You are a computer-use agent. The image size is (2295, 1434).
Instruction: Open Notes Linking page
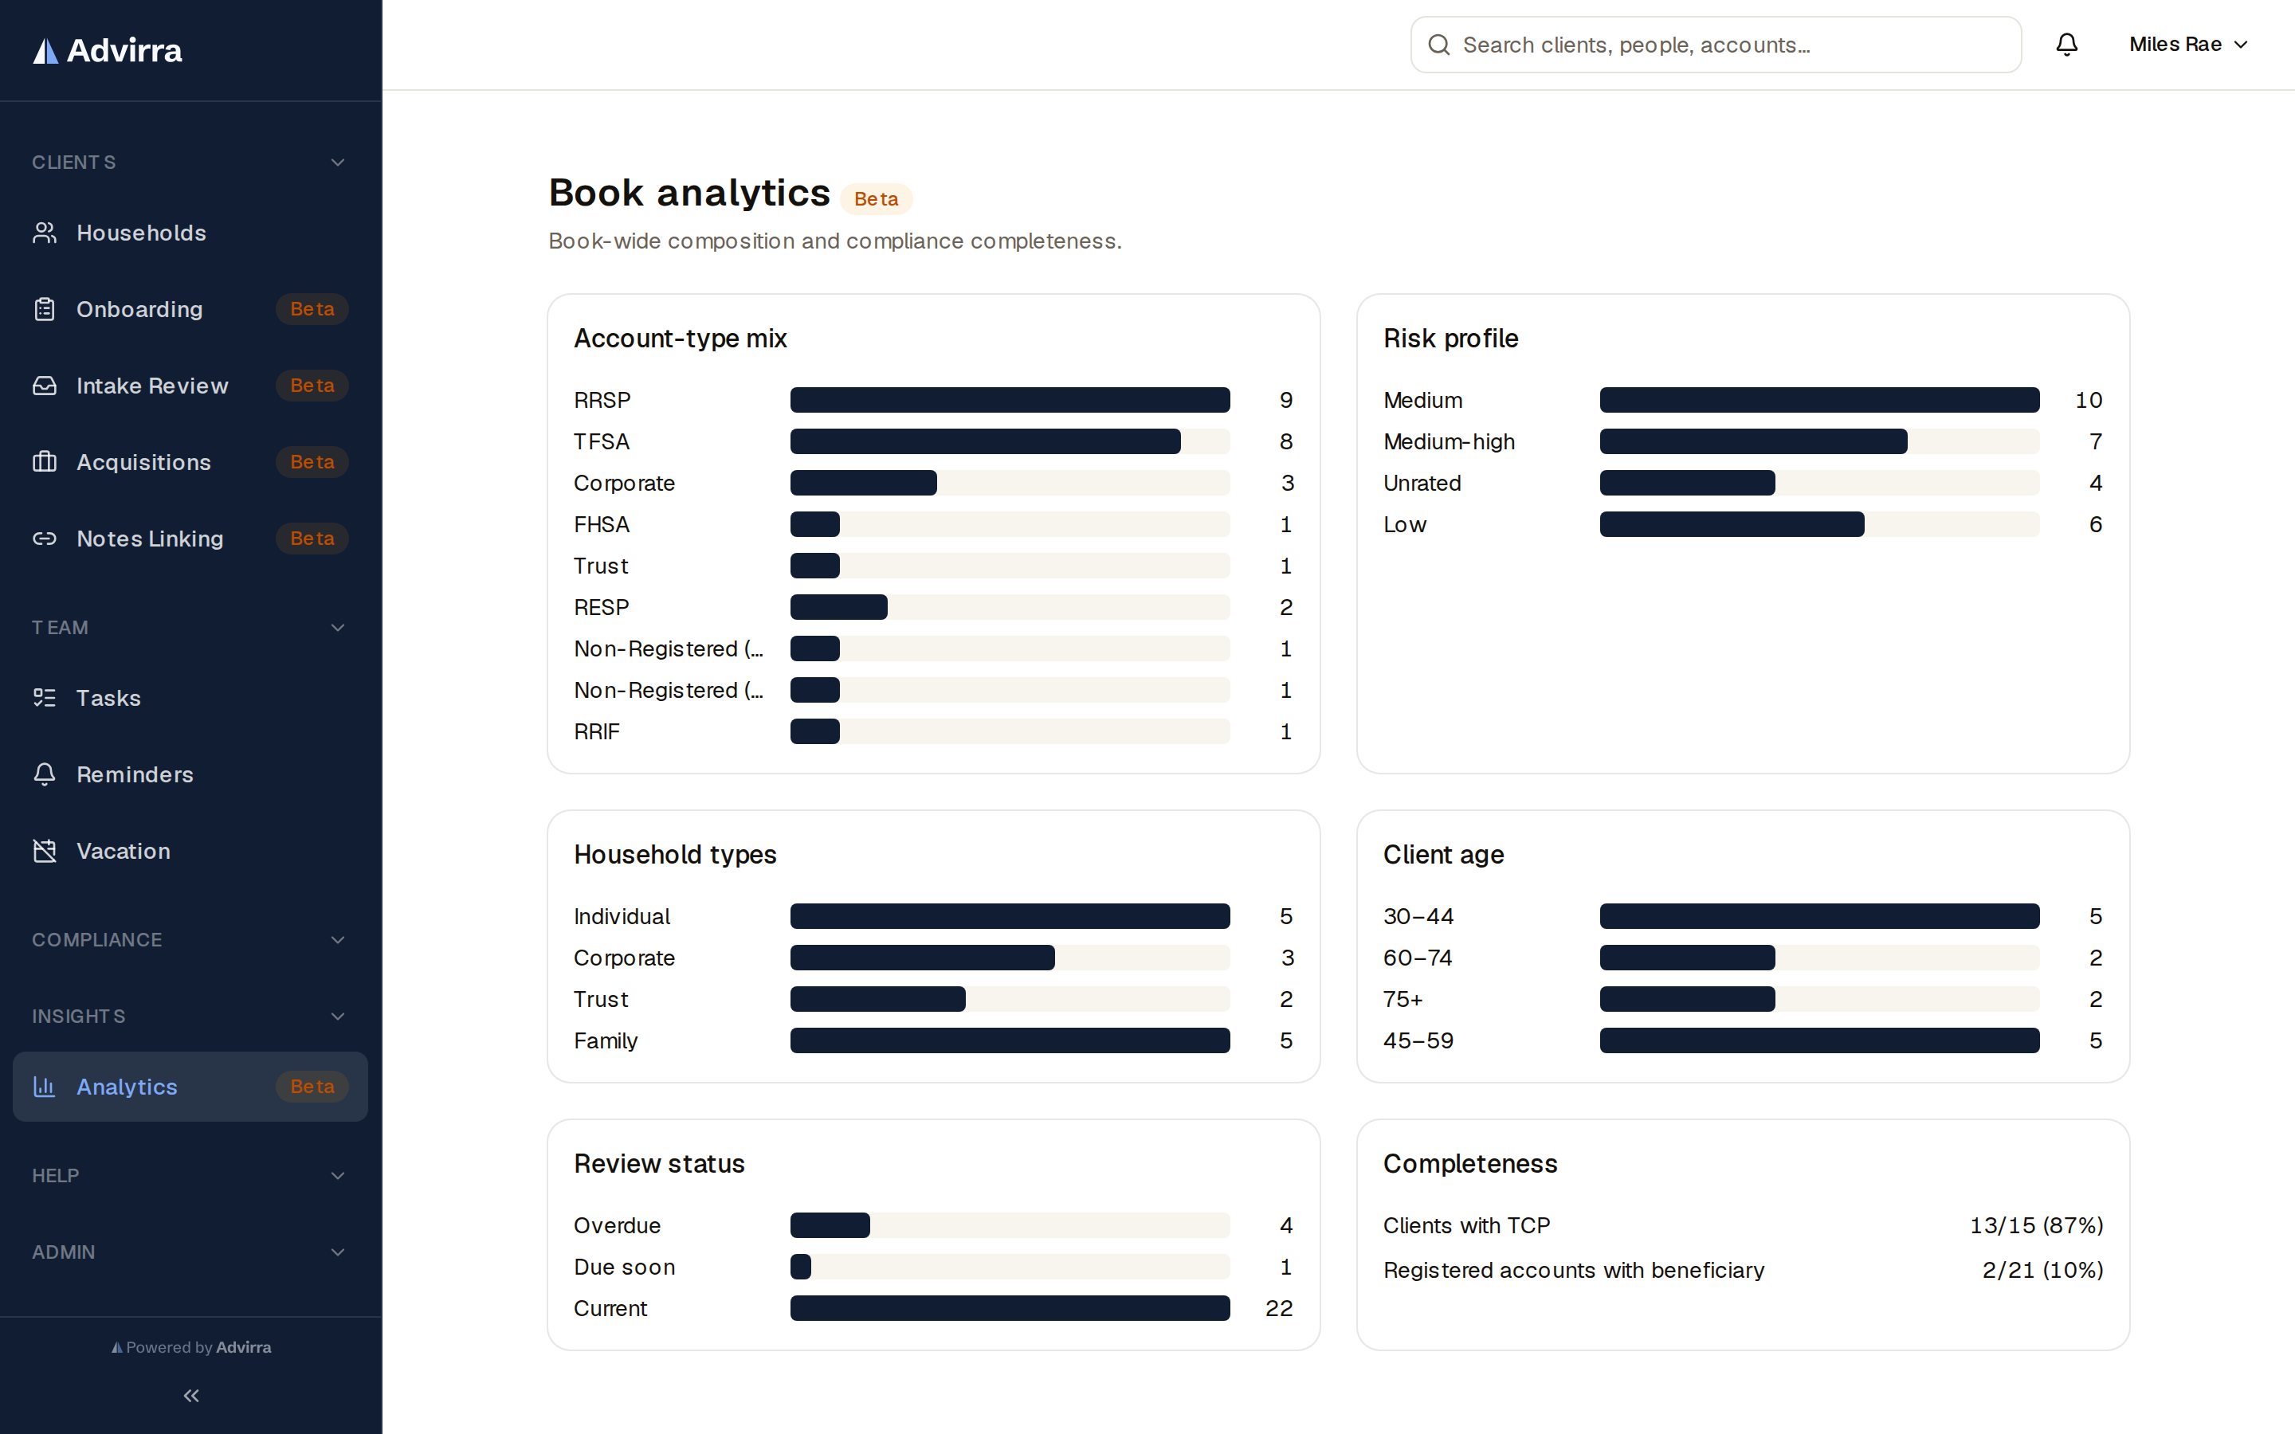point(190,539)
